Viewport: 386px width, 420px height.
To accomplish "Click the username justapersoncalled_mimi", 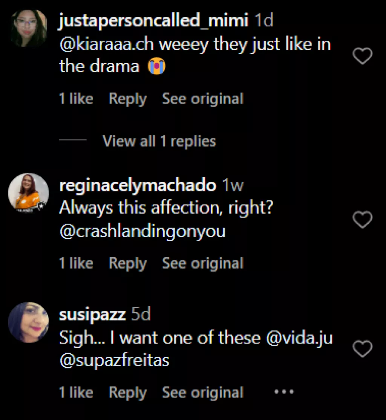I will coord(154,21).
